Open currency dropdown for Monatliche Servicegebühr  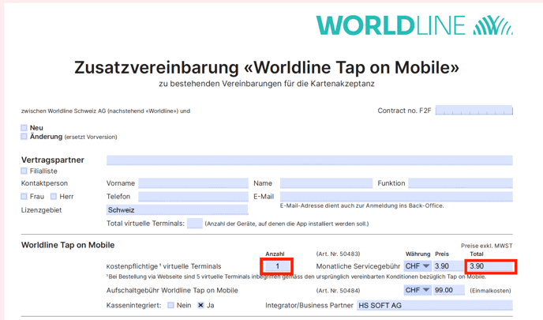coord(418,266)
